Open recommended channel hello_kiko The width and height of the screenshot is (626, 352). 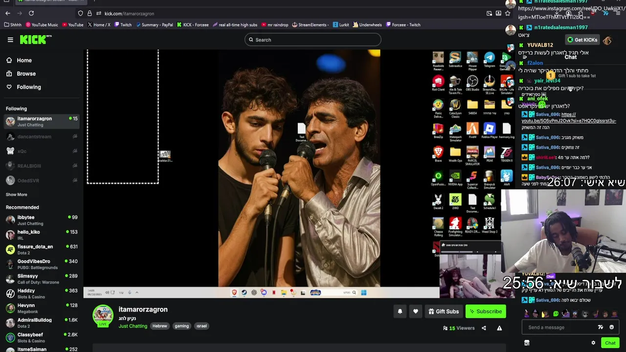(x=42, y=235)
